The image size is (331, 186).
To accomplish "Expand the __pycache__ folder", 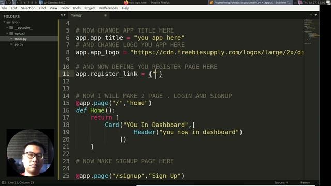I will (x=7, y=27).
